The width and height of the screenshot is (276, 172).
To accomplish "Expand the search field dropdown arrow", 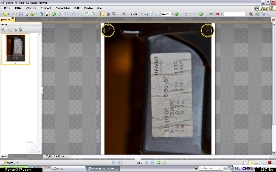I will [x=247, y=14].
